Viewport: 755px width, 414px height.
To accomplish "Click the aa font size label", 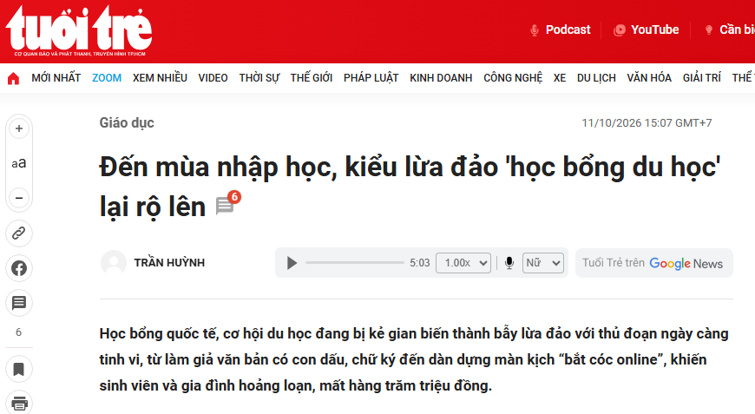I will [x=19, y=163].
